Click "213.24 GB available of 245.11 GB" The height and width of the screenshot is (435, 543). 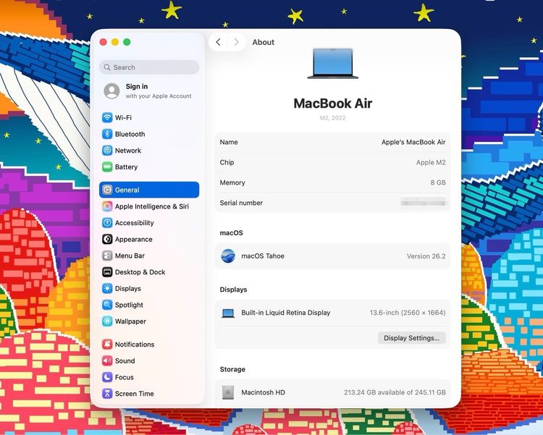click(395, 392)
